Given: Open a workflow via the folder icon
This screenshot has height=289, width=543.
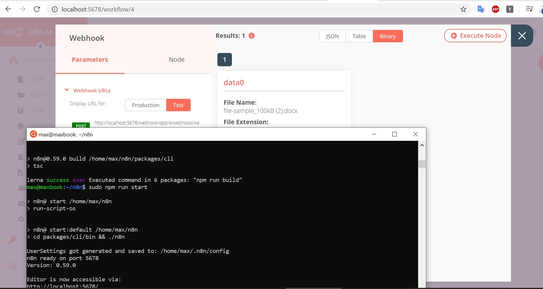Looking at the screenshot, I should tap(20, 94).
